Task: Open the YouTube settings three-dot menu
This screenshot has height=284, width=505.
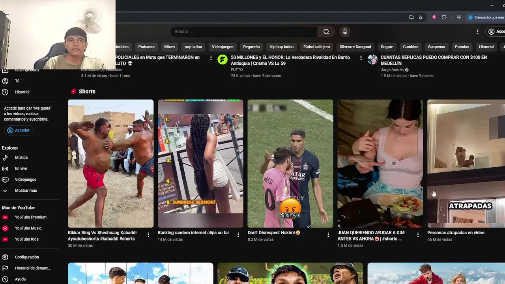Action: point(477,32)
